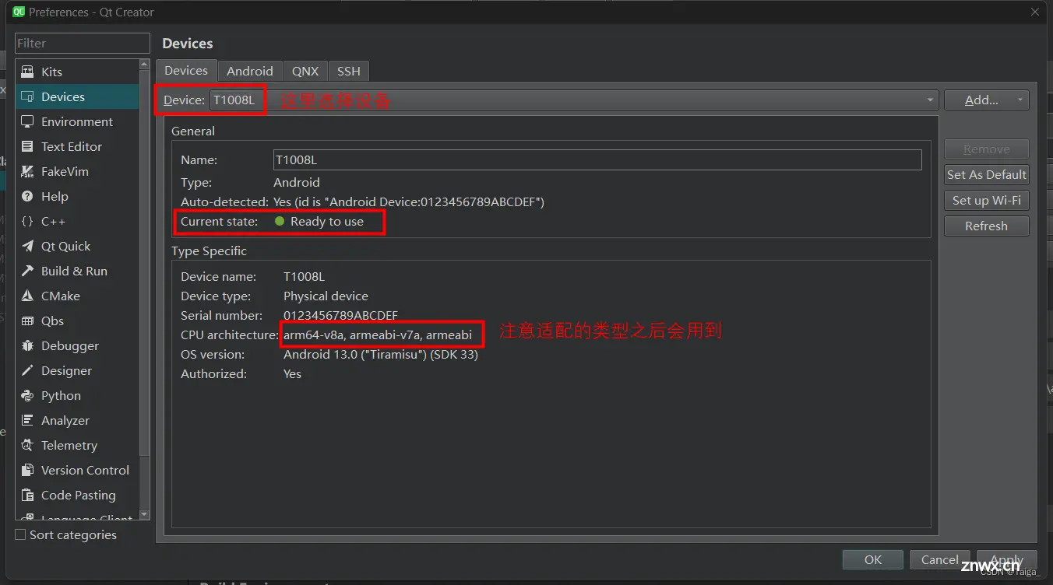Switch to the QNX tab
Screen dimensions: 1053x585
(x=305, y=71)
